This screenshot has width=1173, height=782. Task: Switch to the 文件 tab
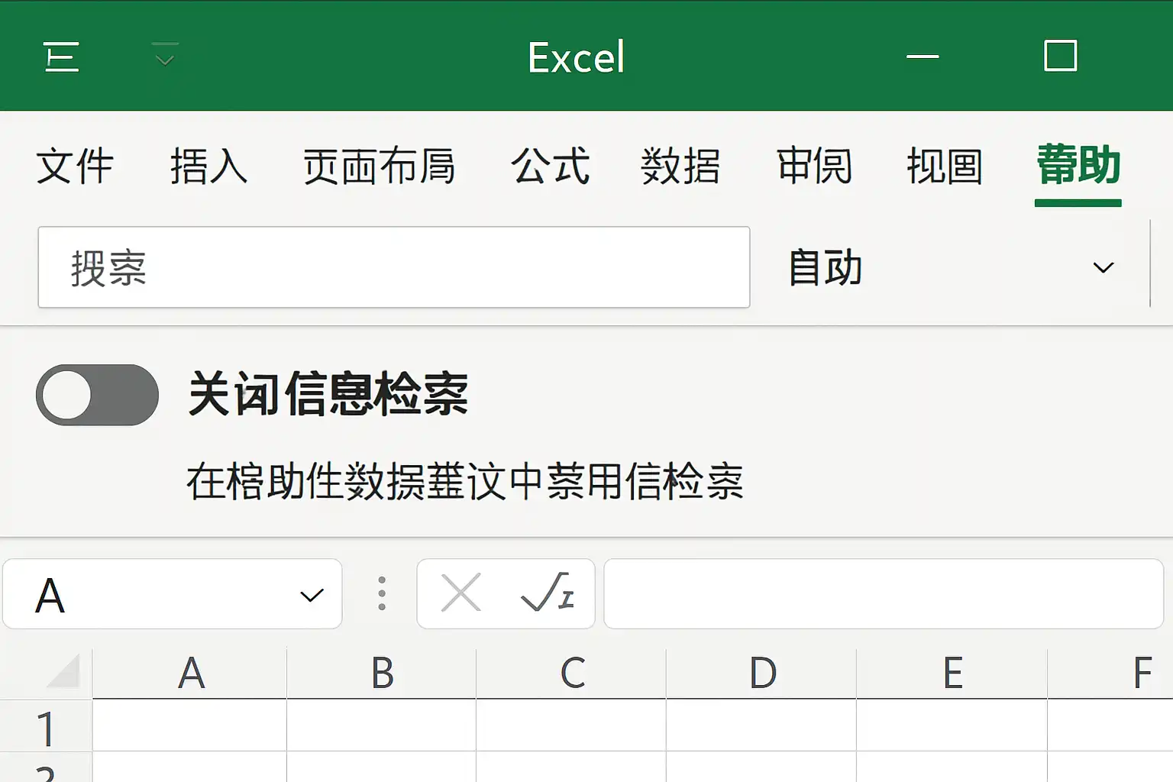[x=76, y=168]
